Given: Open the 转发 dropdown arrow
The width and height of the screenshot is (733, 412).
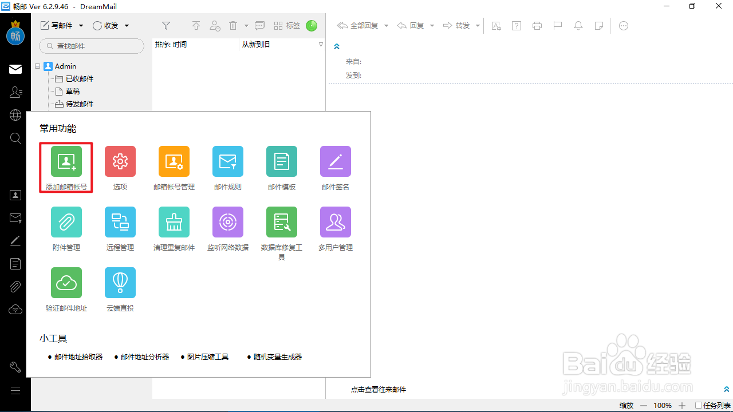Looking at the screenshot, I should point(478,26).
